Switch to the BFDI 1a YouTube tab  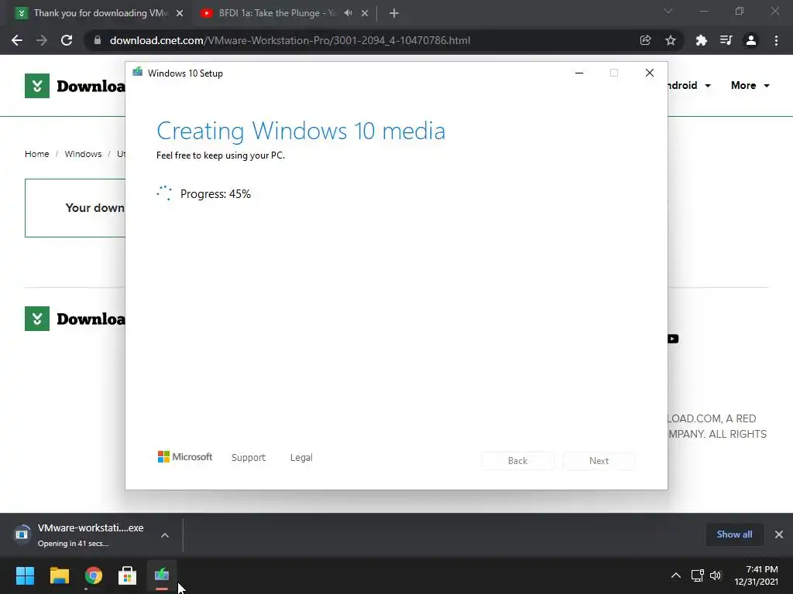277,13
